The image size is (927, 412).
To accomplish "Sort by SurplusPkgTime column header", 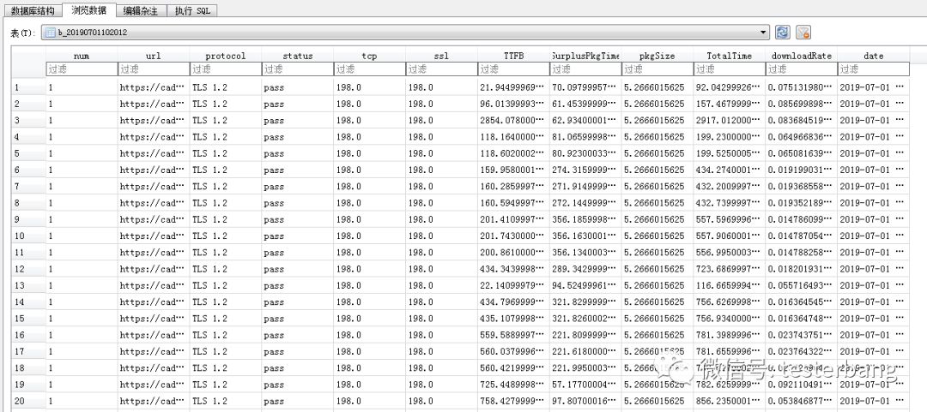I will [586, 56].
